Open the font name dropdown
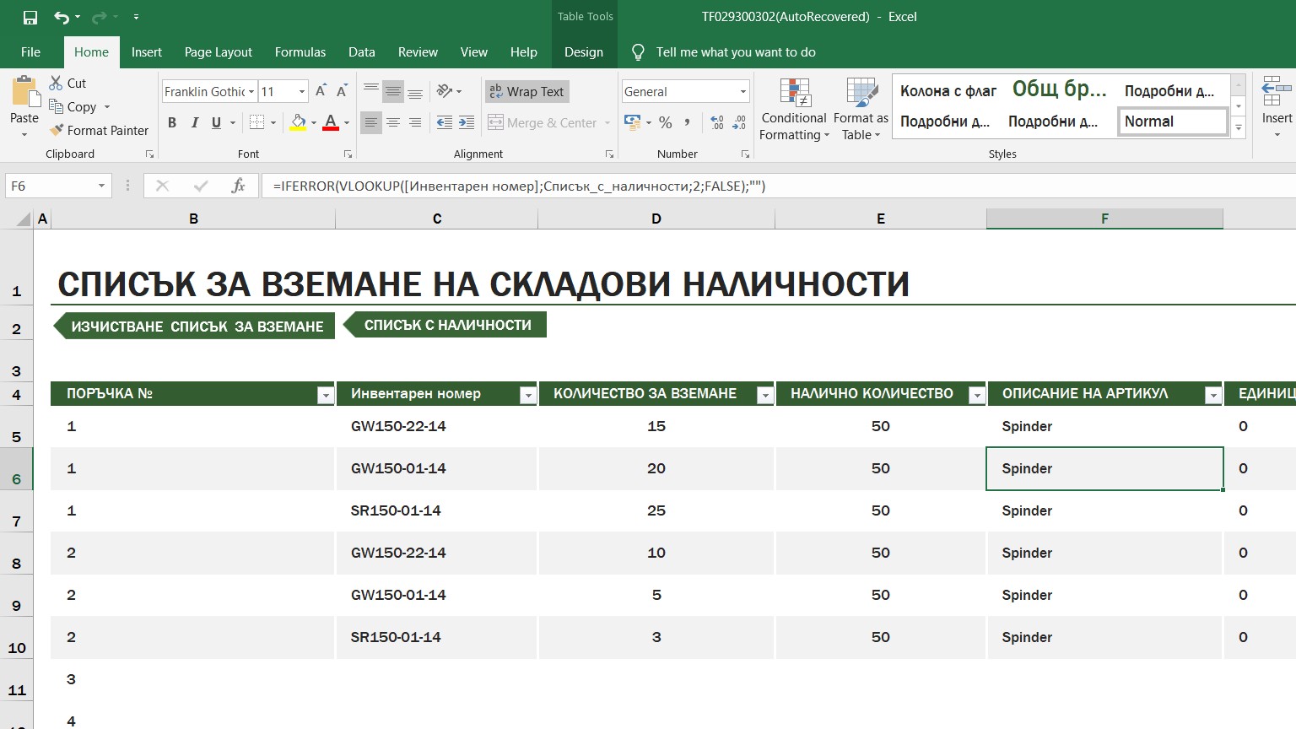The height and width of the screenshot is (729, 1296). [251, 91]
